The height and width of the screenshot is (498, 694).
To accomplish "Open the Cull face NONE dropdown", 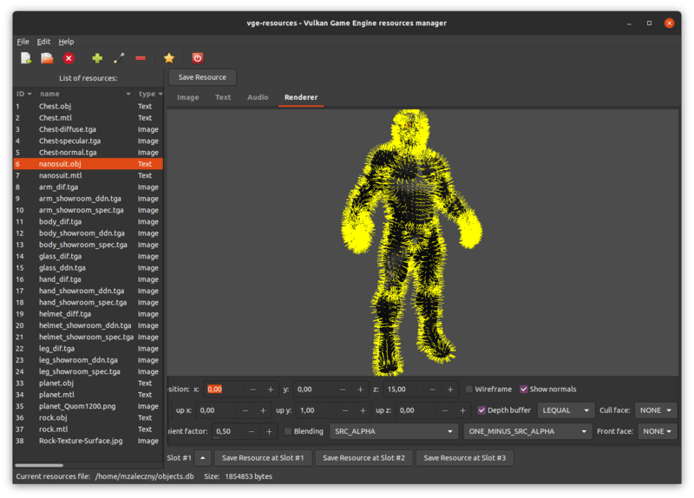I will 656,410.
